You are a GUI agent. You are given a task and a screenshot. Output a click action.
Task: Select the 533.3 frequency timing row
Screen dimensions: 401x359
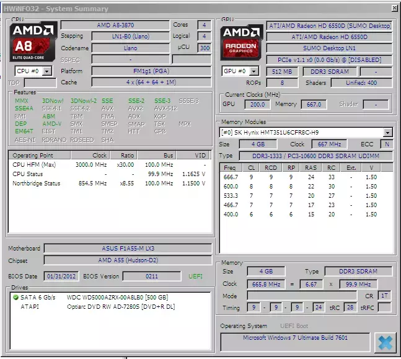click(x=306, y=196)
